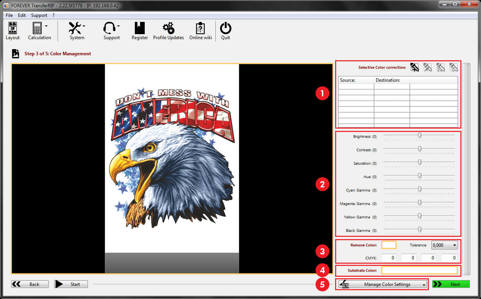Click the Black Gamma slider handle
This screenshot has height=299, width=481.
420,229
